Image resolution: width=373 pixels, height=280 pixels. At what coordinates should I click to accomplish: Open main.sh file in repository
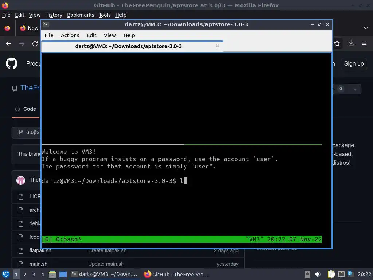pyautogui.click(x=38, y=264)
